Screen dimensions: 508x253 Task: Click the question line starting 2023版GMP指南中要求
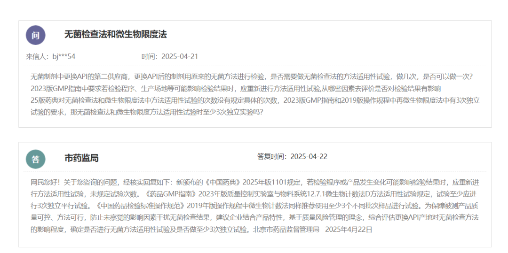coord(236,89)
